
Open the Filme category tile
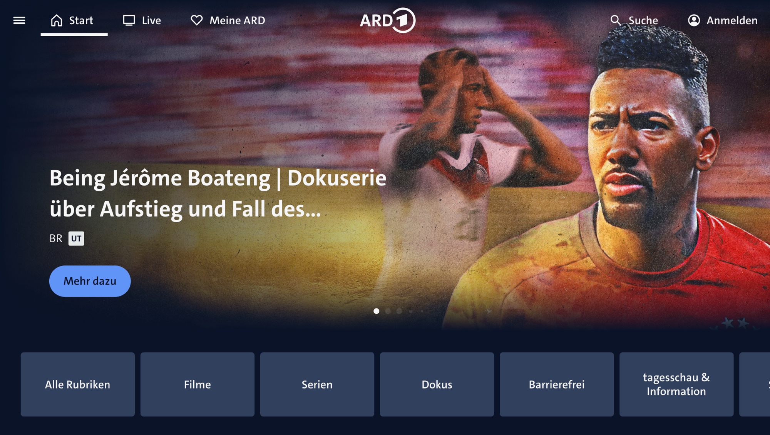click(198, 385)
